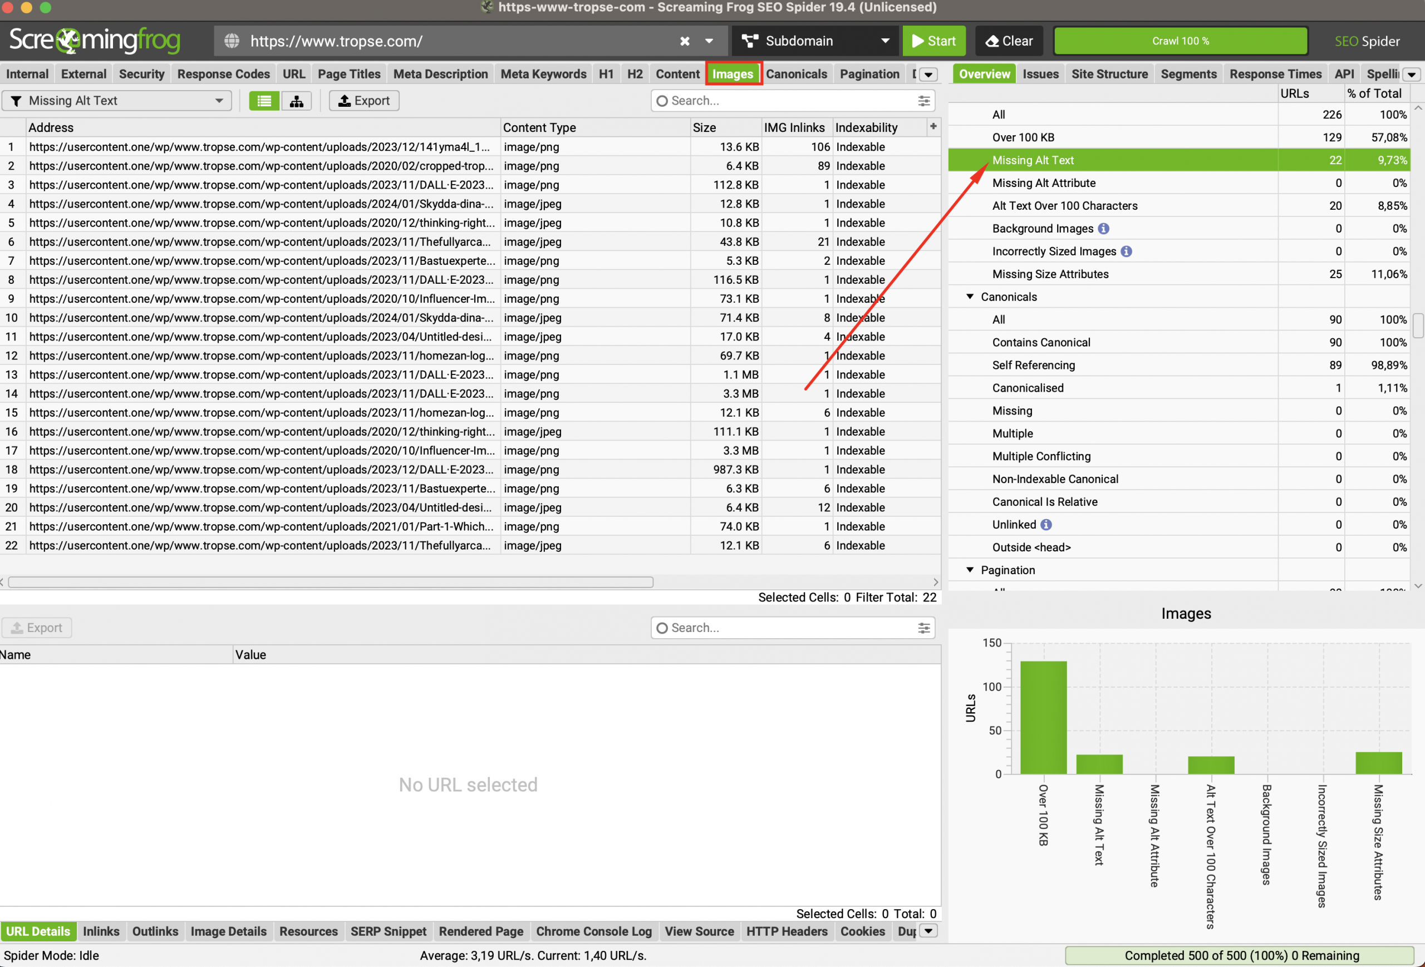Screen dimensions: 1425x967
Task: Click the Start crawl button
Action: pos(933,41)
